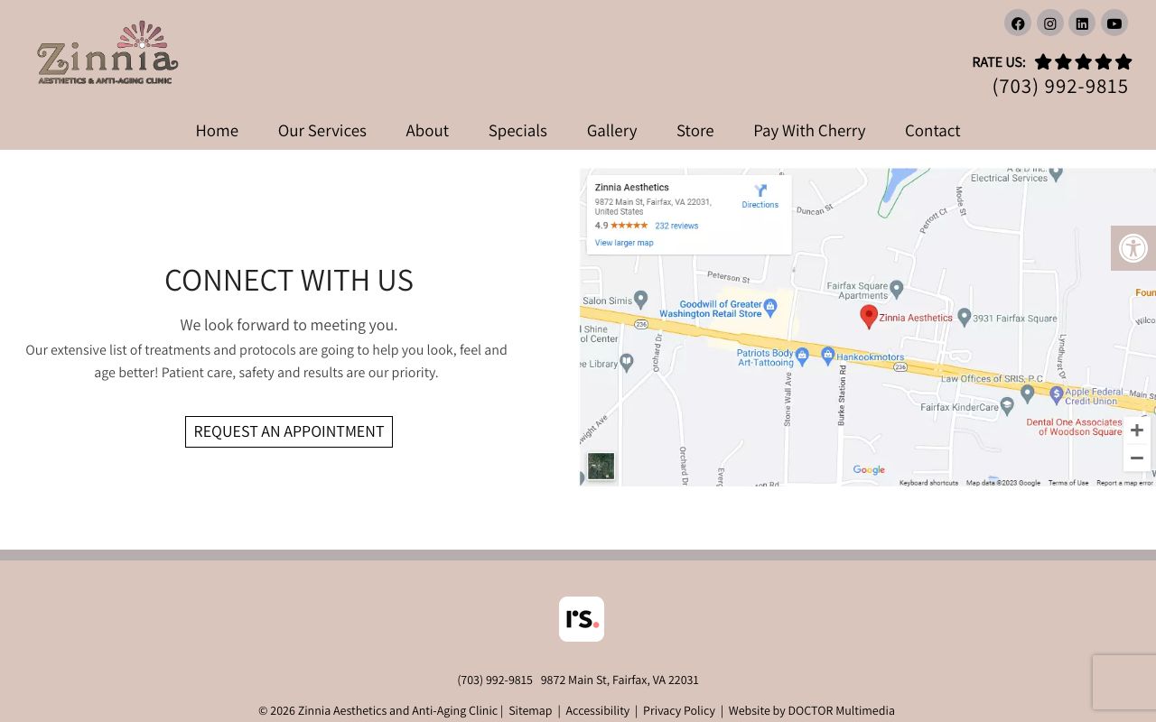Click the Zinnia Aesthetics map pin
This screenshot has width=1156, height=722.
pyautogui.click(x=869, y=316)
